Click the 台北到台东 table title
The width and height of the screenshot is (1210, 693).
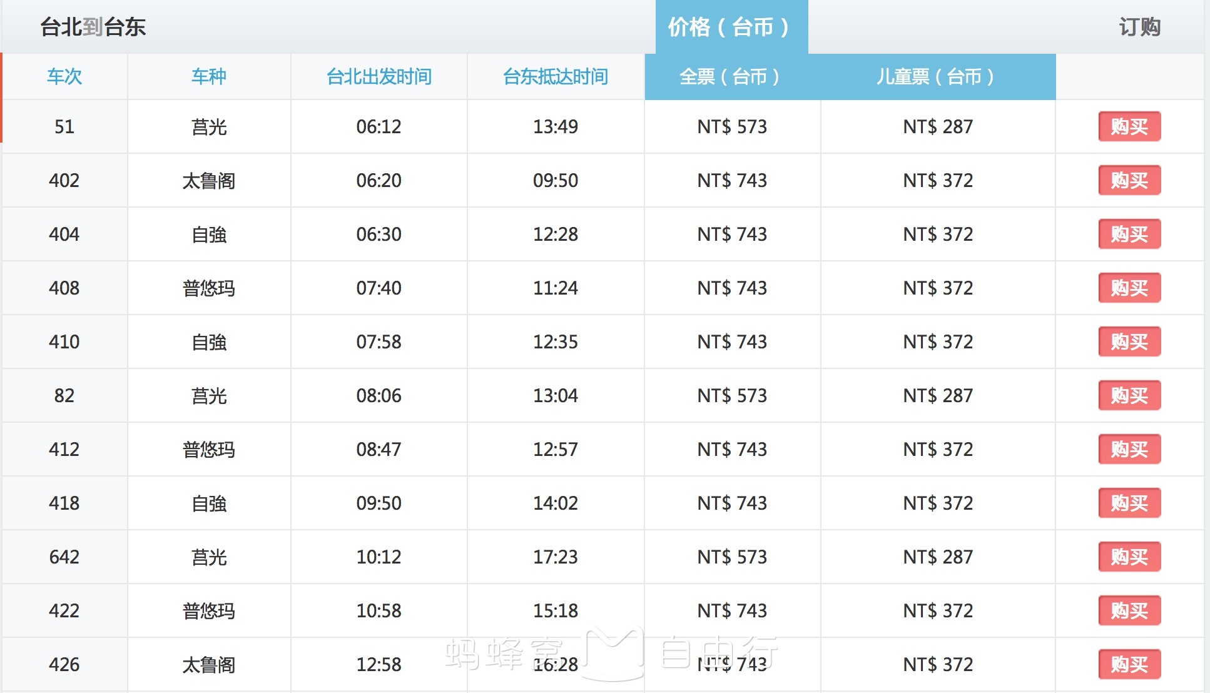93,27
